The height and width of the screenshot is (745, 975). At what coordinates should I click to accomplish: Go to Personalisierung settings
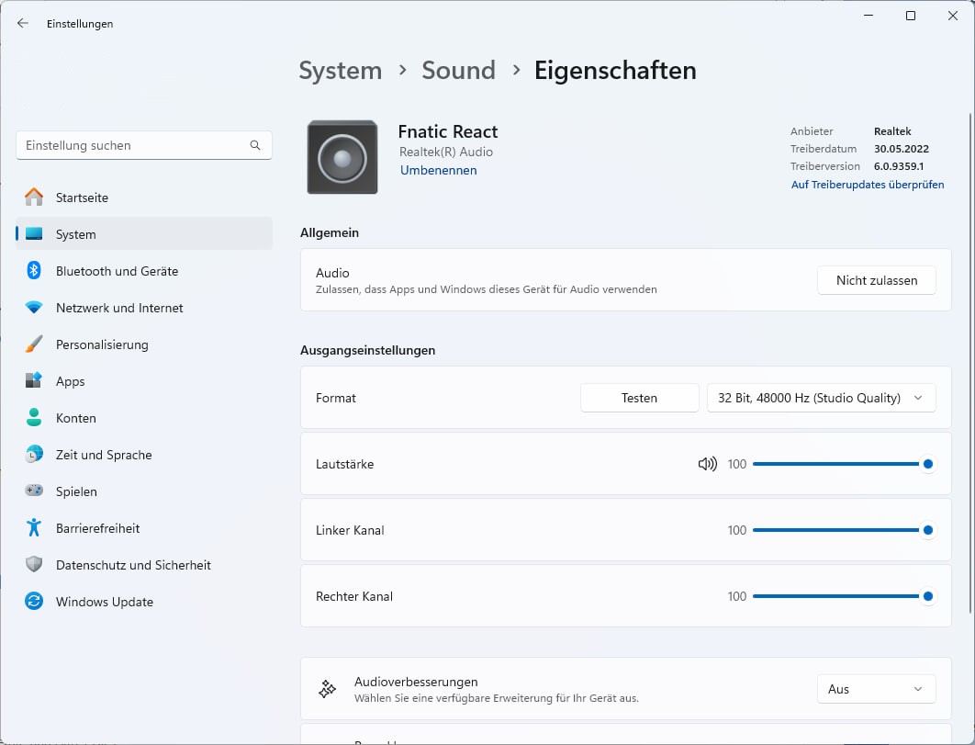pyautogui.click(x=102, y=344)
